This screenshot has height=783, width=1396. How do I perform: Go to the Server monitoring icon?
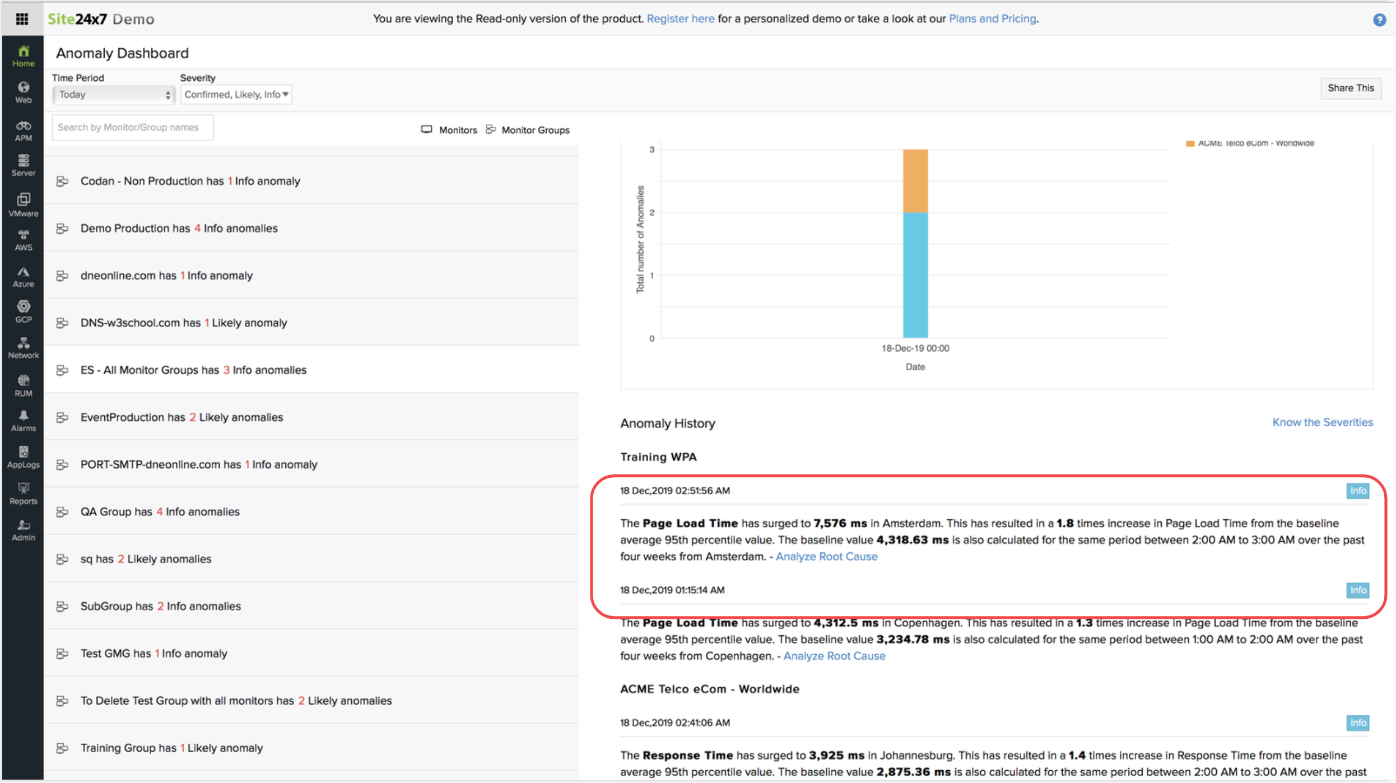point(23,166)
